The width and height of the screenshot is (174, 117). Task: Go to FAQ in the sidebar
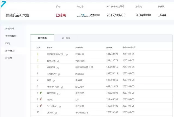[x=8, y=43]
